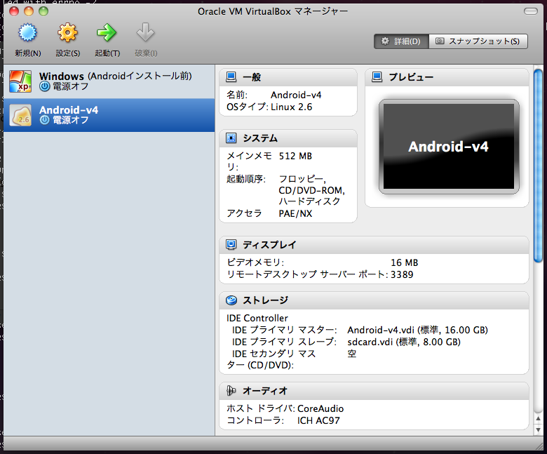Screen dimensions: 547x454
Task: Click the PAE/NX acceleration value
Action: pos(295,213)
